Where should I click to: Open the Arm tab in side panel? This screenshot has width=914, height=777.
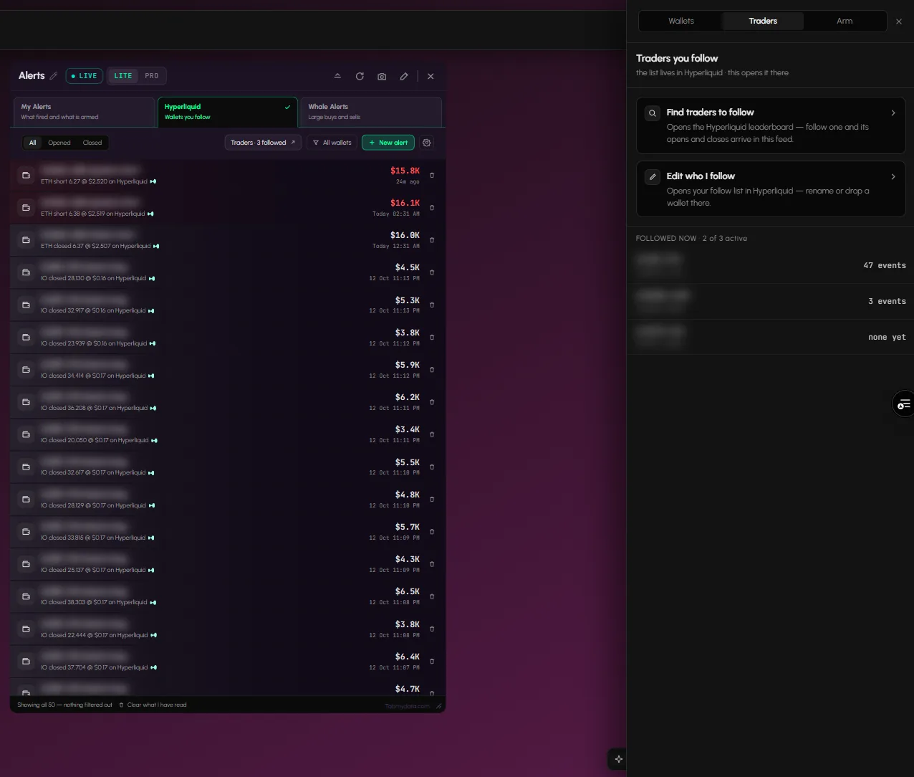click(845, 21)
